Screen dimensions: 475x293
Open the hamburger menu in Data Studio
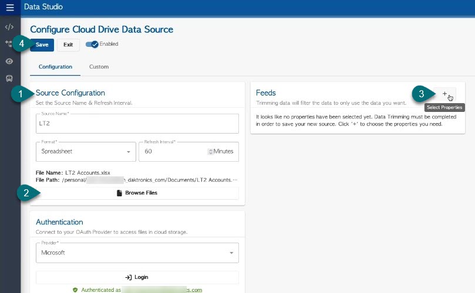tap(9, 8)
